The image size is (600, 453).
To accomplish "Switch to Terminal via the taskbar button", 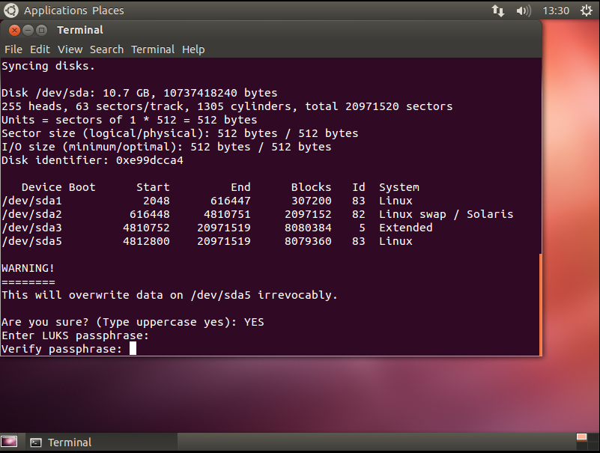I will pos(69,442).
